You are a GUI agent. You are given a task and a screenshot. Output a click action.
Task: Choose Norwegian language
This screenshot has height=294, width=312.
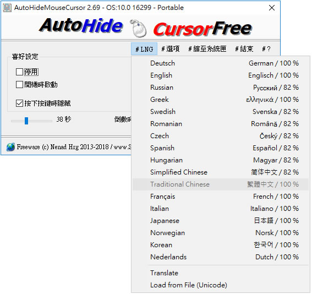[221, 233]
